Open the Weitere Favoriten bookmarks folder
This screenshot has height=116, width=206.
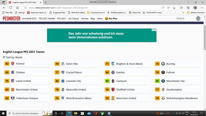point(196,13)
